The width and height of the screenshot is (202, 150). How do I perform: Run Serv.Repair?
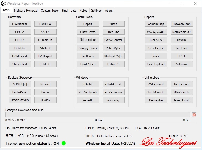tap(156, 48)
